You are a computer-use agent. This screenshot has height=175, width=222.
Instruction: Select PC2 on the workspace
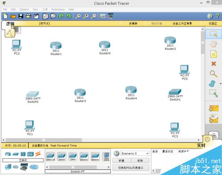pos(16,44)
